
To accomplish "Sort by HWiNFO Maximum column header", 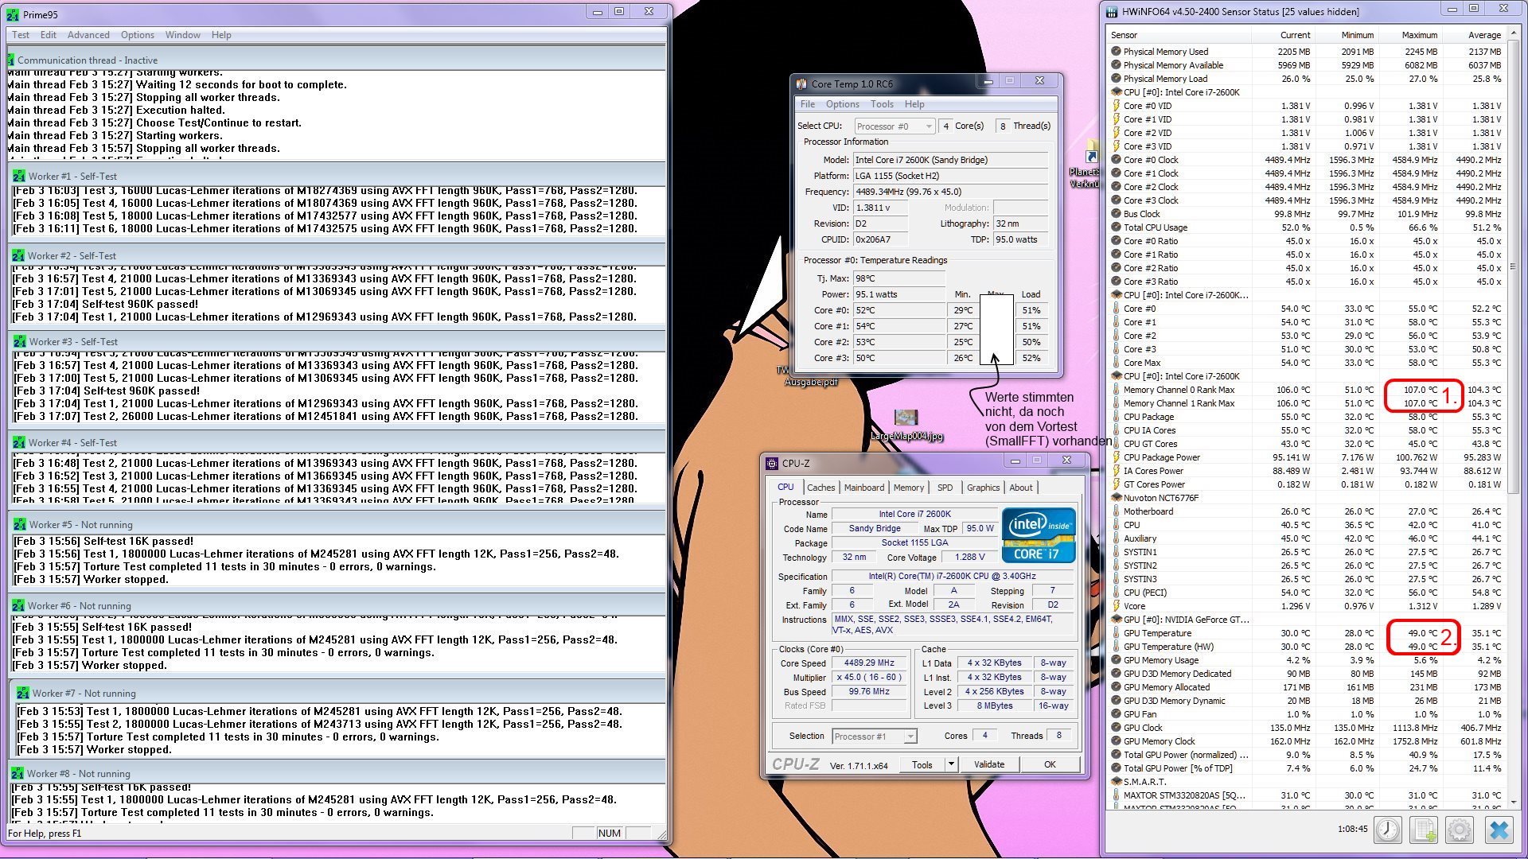I will click(1410, 35).
